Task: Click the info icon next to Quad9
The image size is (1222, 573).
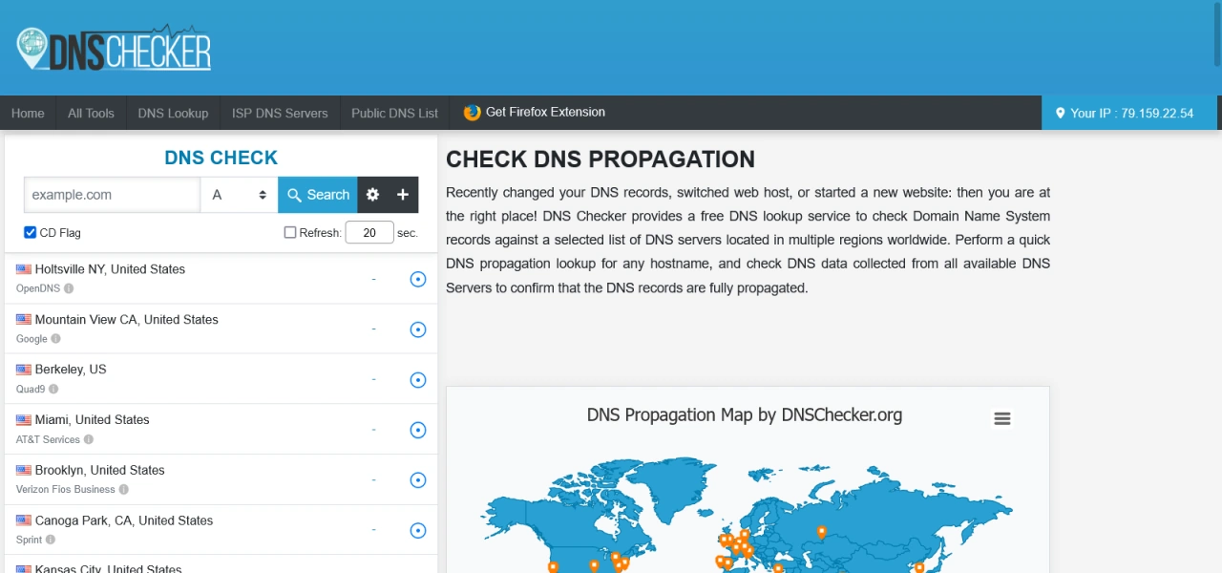Action: point(53,389)
